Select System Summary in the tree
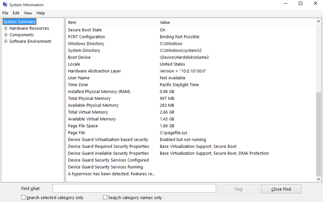 [x=19, y=22]
